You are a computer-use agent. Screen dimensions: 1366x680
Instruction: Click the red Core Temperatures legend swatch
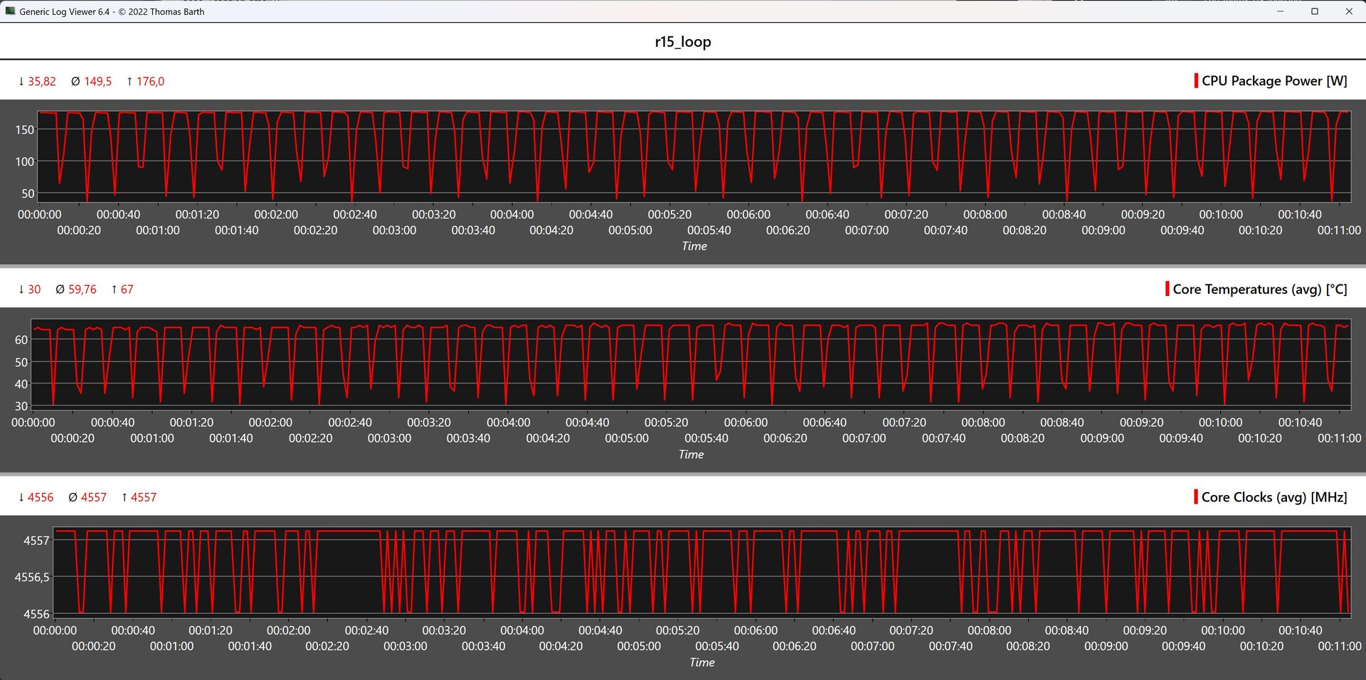pos(1168,289)
